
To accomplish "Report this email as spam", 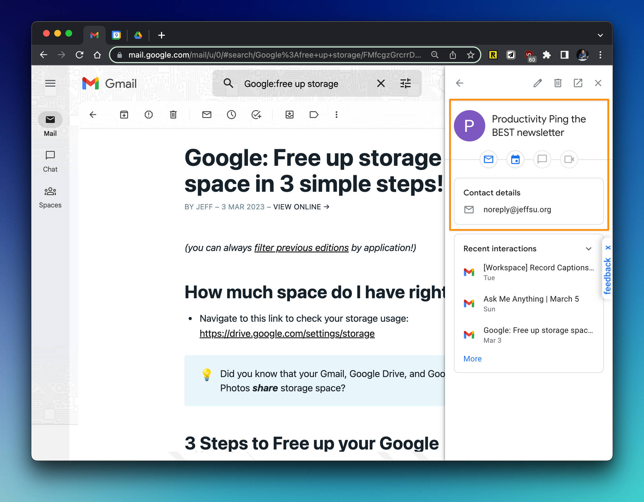I will (148, 114).
